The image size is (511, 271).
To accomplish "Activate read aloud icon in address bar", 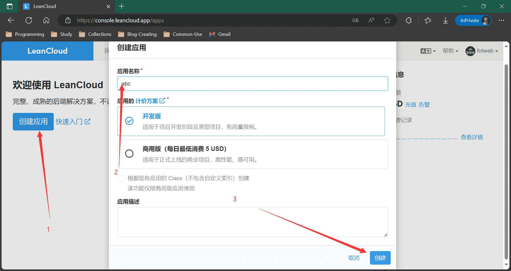I will coord(371,20).
